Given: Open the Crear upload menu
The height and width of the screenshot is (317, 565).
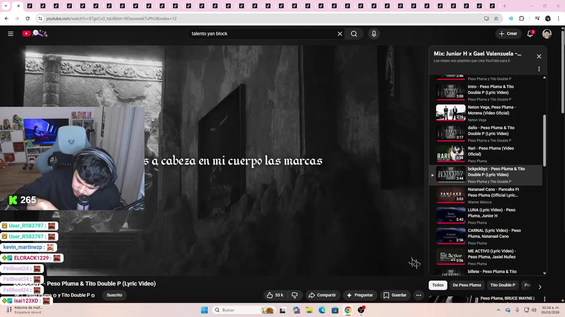Looking at the screenshot, I should [x=508, y=34].
